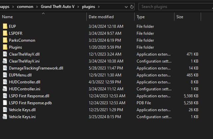The width and height of the screenshot is (213, 139).
Task: Sort by the Date modified column header
Action: coord(101,17)
